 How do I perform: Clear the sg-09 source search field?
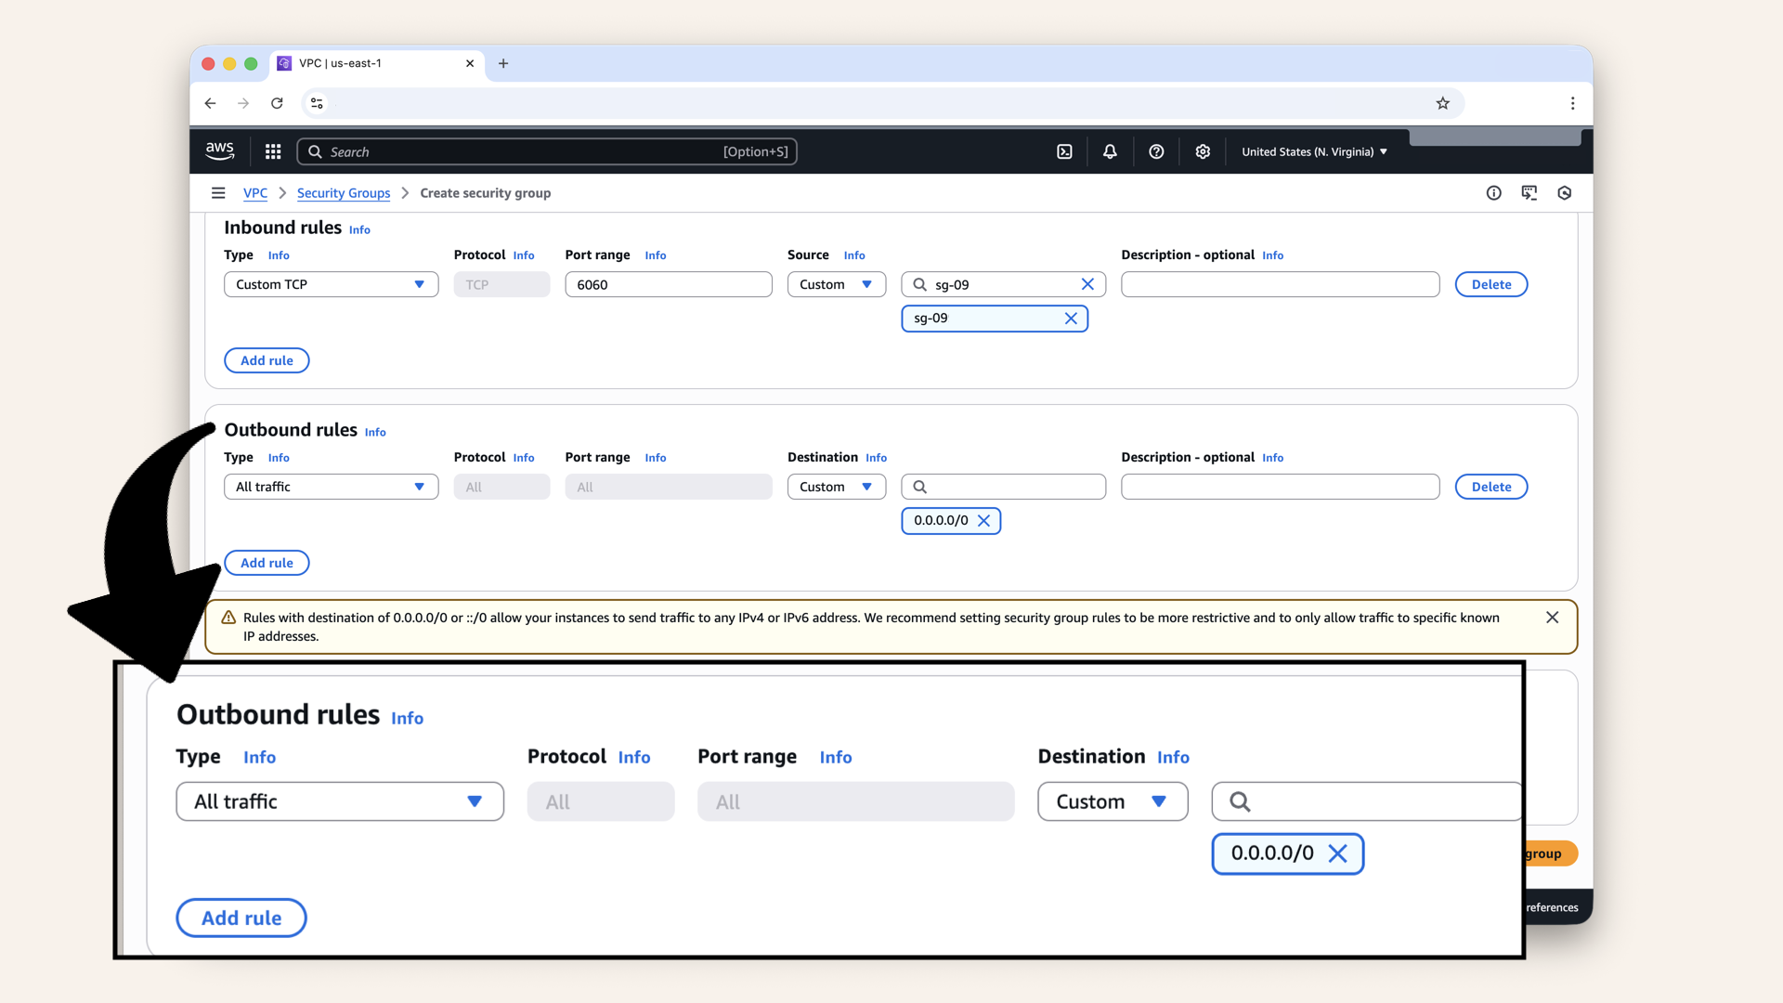pyautogui.click(x=1087, y=284)
